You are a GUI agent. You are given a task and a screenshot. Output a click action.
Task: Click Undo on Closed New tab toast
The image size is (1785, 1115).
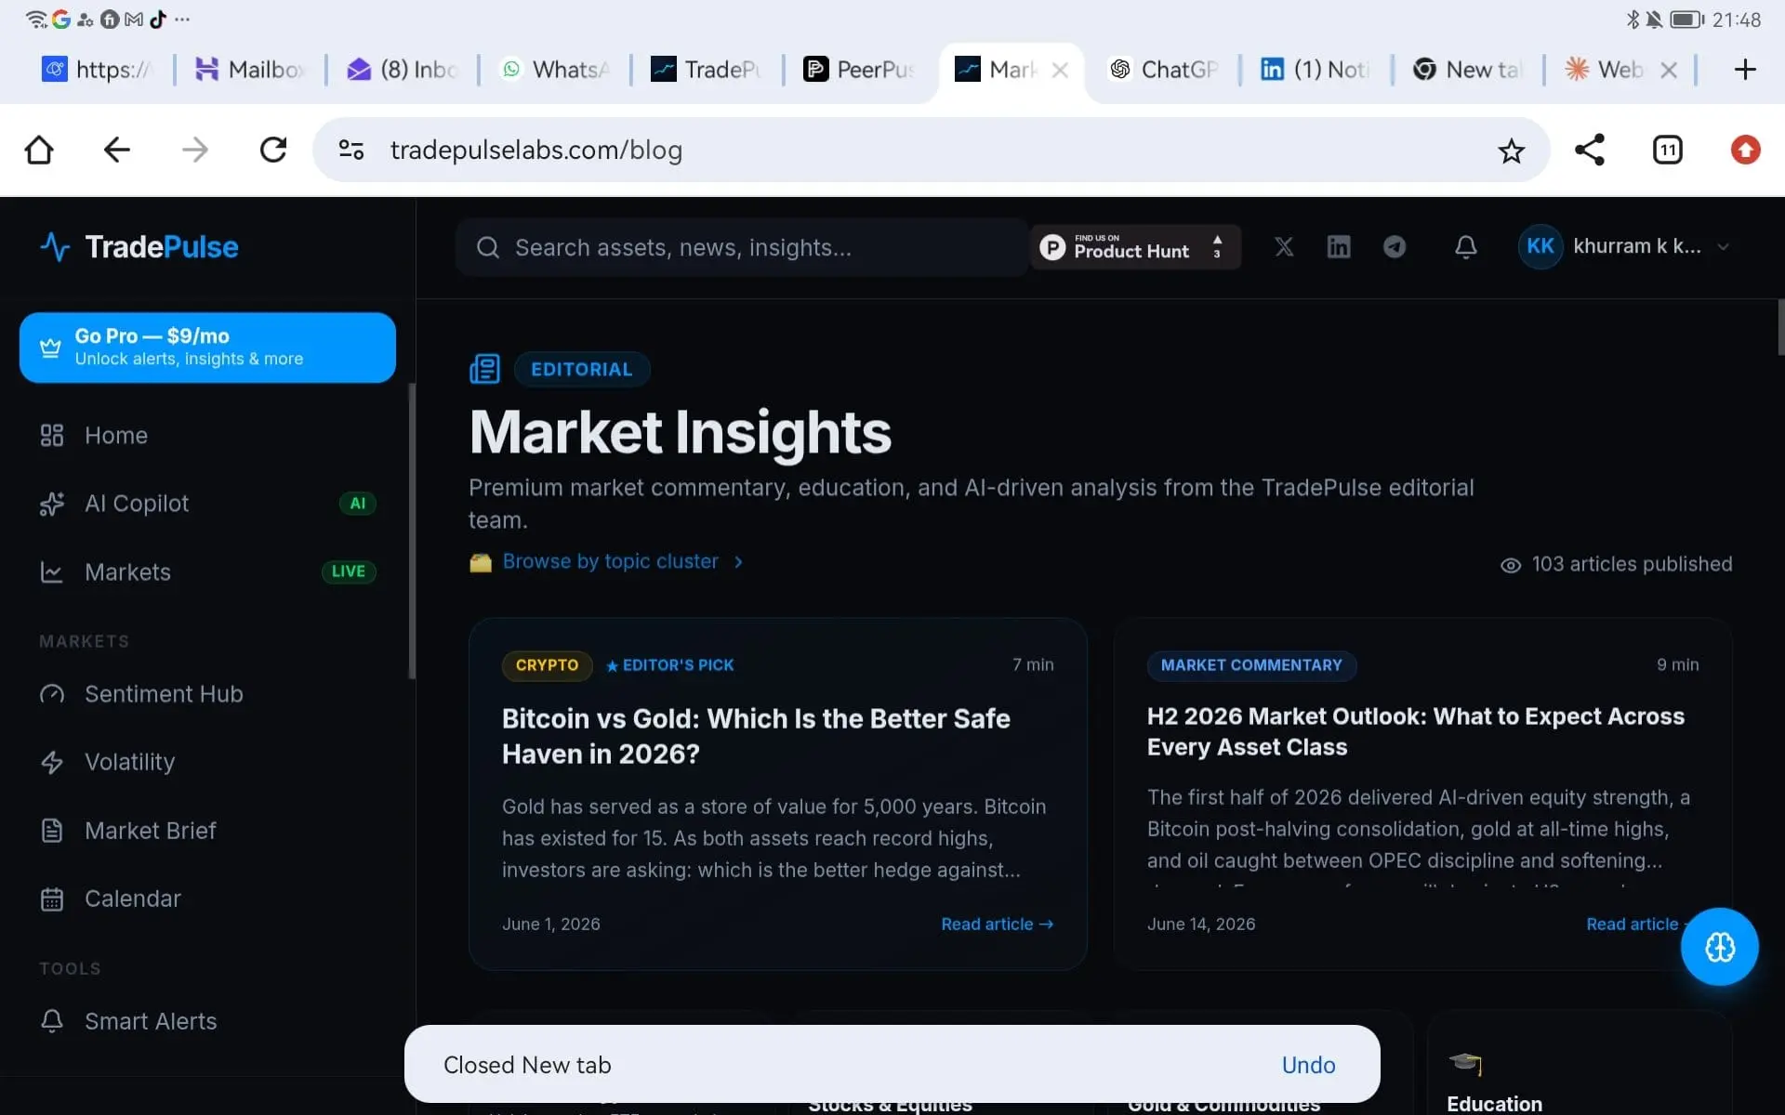click(1308, 1065)
